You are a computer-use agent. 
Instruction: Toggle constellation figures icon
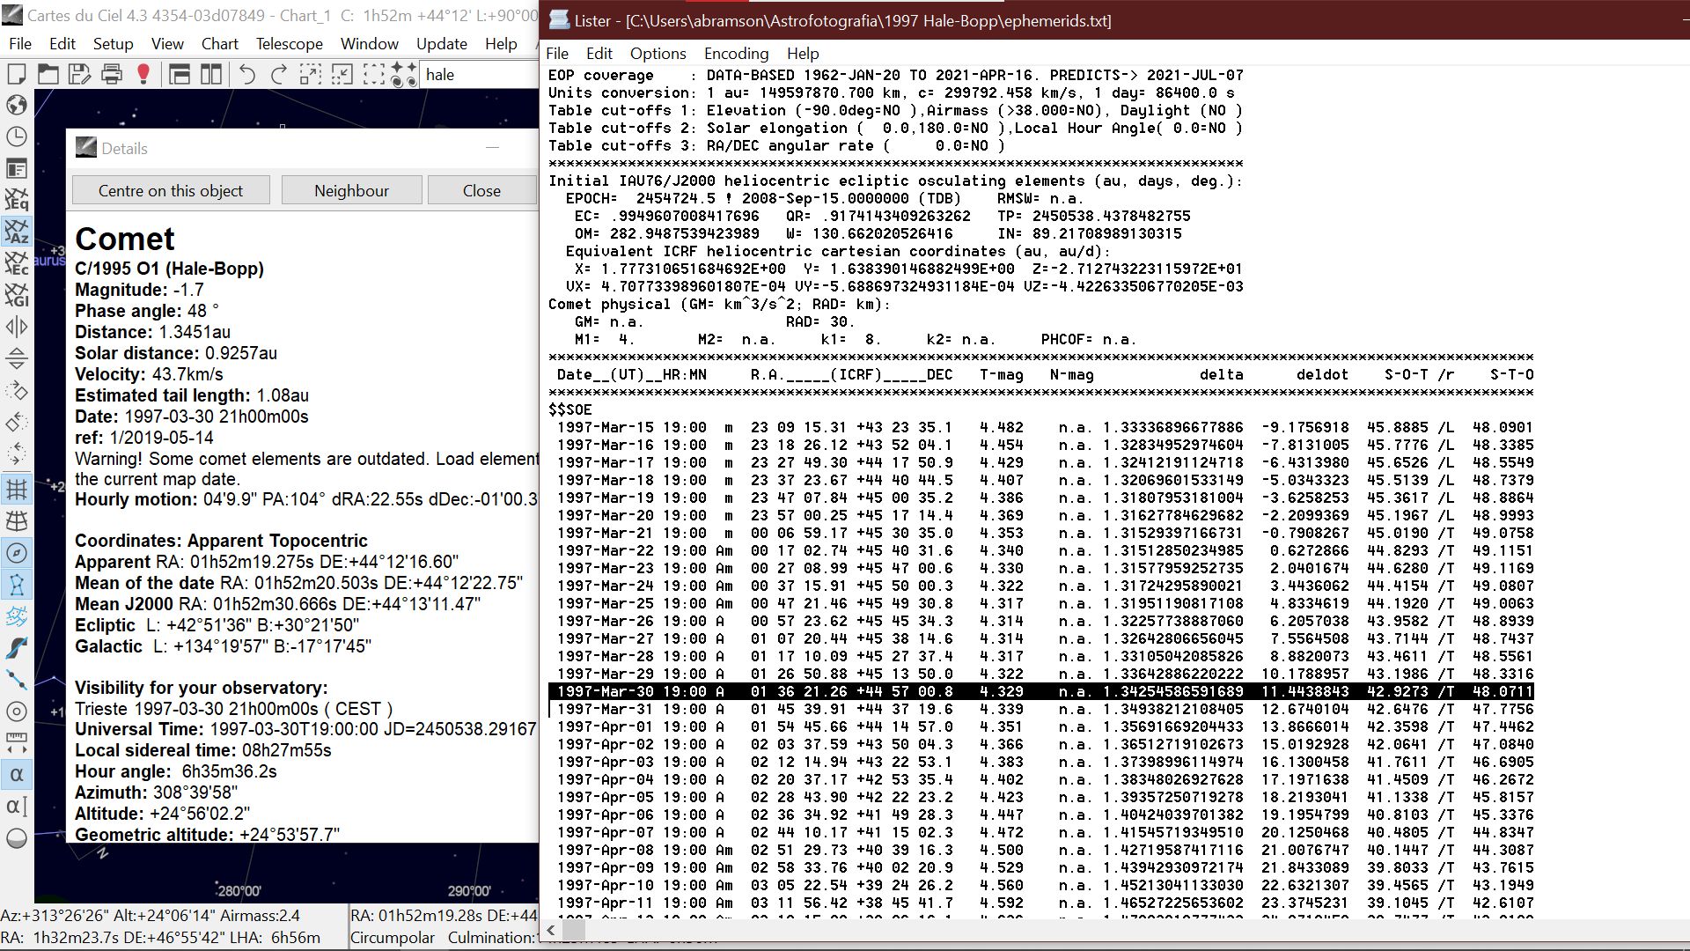click(x=17, y=584)
